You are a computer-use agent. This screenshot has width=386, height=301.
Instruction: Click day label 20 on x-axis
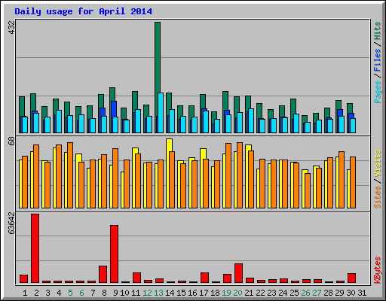pyautogui.click(x=237, y=293)
